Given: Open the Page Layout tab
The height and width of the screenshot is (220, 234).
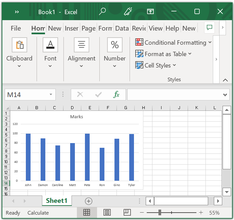Looking at the screenshot, I should point(89,28).
